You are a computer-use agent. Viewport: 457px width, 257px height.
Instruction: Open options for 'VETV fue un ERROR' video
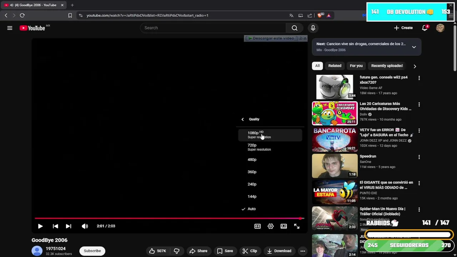[419, 131]
